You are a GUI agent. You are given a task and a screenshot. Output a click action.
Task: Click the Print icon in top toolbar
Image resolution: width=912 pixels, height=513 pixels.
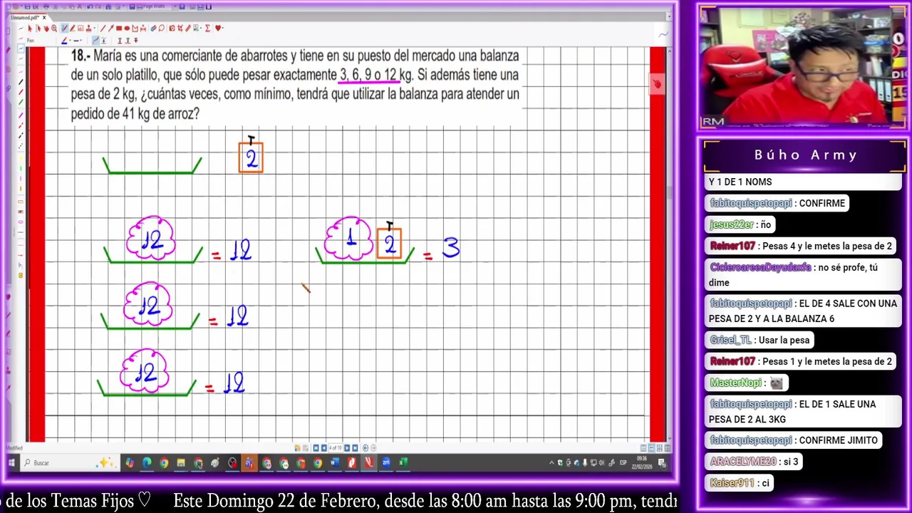click(x=46, y=6)
